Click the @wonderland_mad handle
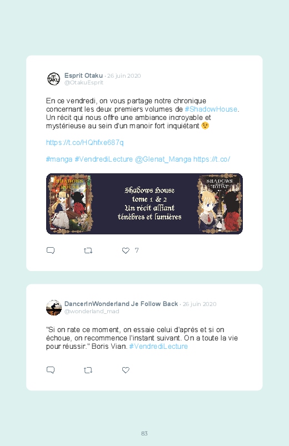Viewport: 289px width, 446px height. pos(92,312)
